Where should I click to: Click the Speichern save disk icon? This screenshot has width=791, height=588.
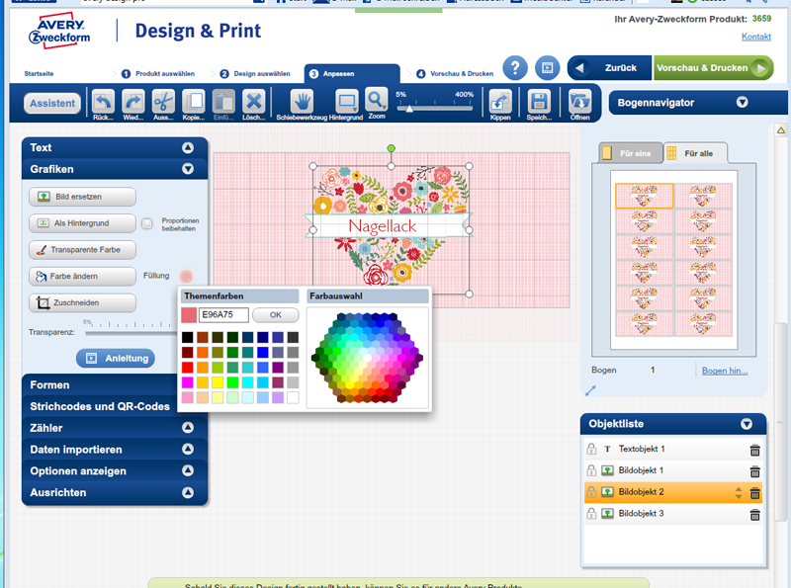click(x=539, y=101)
